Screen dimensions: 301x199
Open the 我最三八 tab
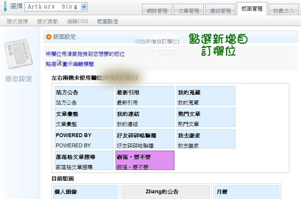click(284, 10)
